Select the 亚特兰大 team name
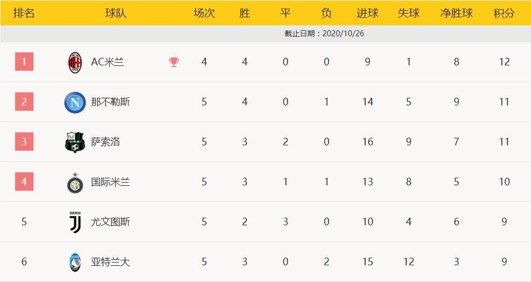The image size is (531, 282). point(110,261)
